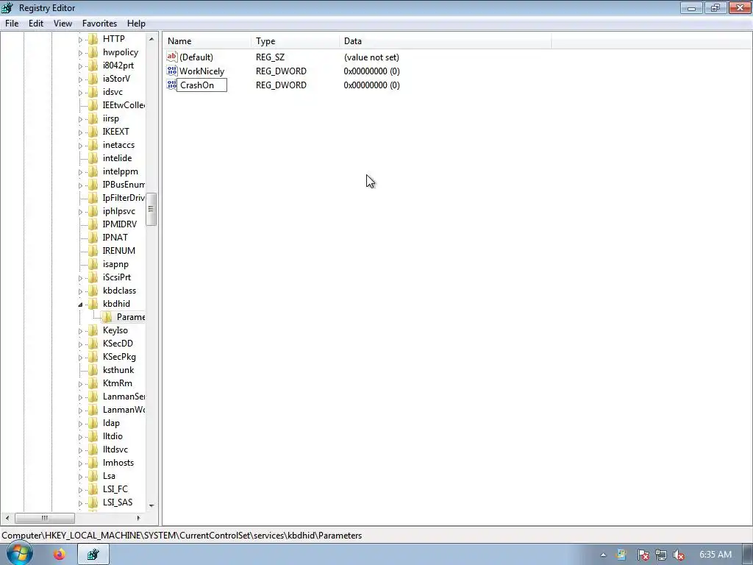Click the tree scroll down arrow
The image size is (753, 565).
click(151, 505)
